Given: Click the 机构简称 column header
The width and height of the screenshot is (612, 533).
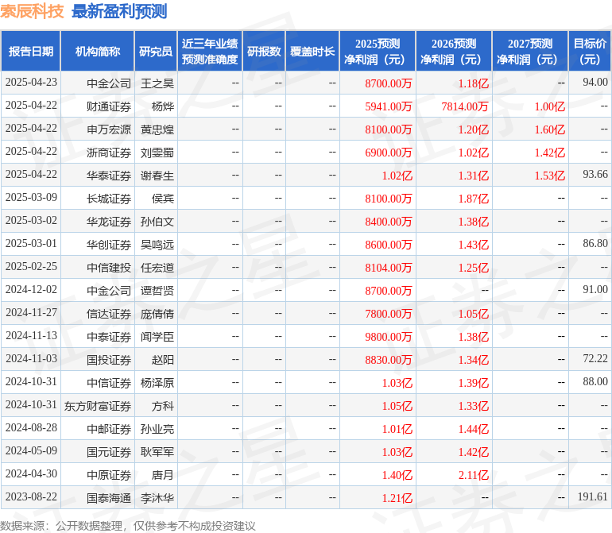Looking at the screenshot, I should (98, 51).
